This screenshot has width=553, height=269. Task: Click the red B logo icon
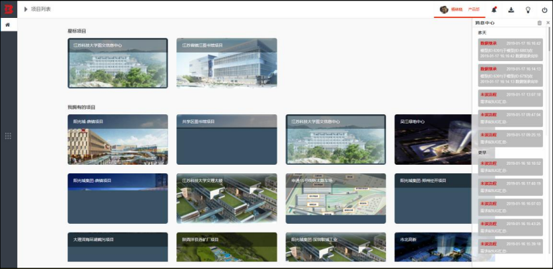9,9
